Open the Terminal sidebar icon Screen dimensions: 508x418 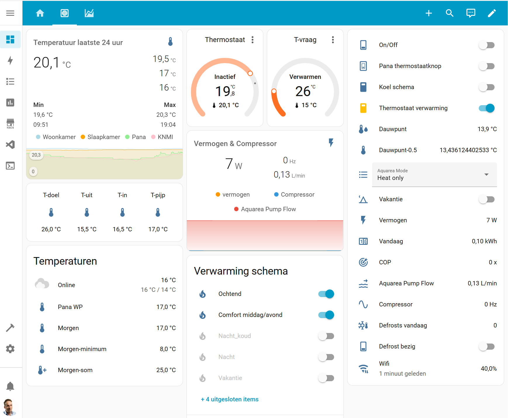10,166
